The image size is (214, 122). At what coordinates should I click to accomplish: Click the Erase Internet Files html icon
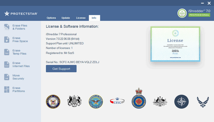7,65
